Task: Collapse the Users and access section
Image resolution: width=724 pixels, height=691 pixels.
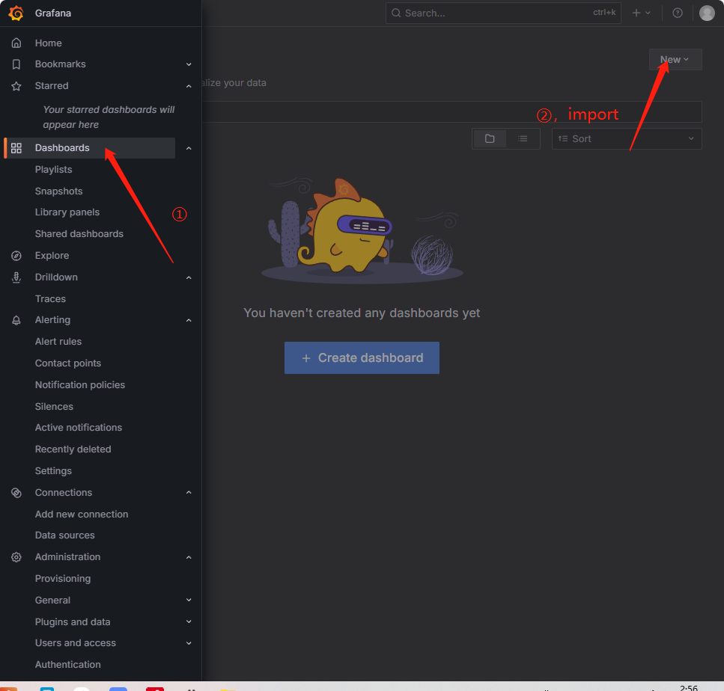Action: (x=189, y=642)
